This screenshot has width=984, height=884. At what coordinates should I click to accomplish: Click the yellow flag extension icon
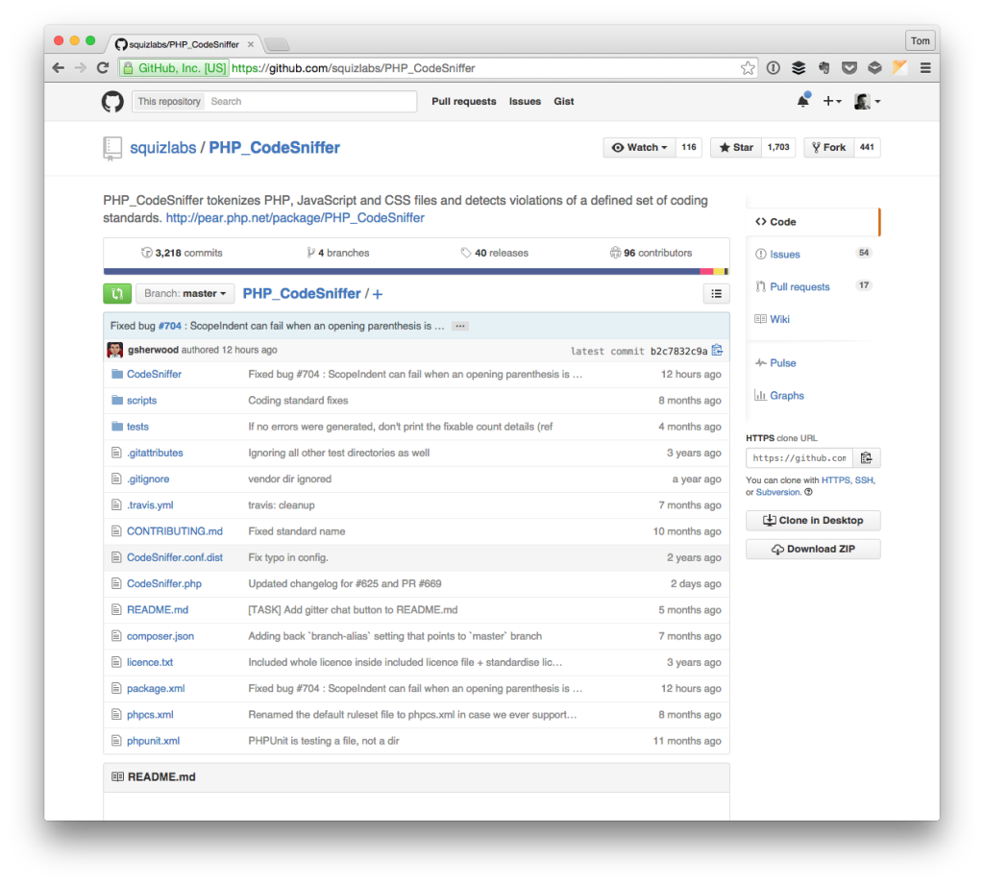click(899, 68)
